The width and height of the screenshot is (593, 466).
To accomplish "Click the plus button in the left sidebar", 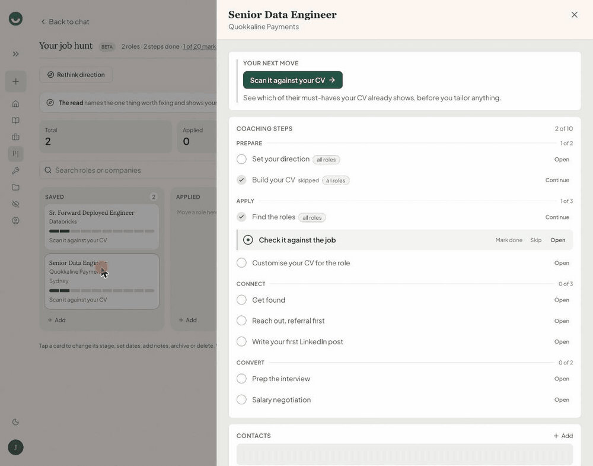I will [x=15, y=81].
